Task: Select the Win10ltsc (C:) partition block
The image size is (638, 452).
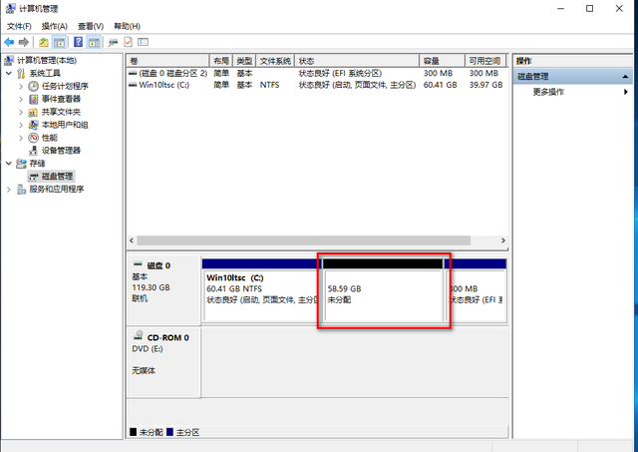Action: pyautogui.click(x=260, y=290)
